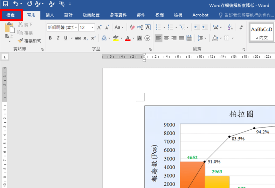This screenshot has height=188, width=275.
Task: Open the 檔案 (File) tab
Action: coord(11,15)
